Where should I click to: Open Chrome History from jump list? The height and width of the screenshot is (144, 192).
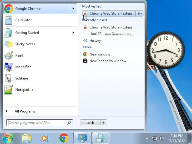click(113, 40)
